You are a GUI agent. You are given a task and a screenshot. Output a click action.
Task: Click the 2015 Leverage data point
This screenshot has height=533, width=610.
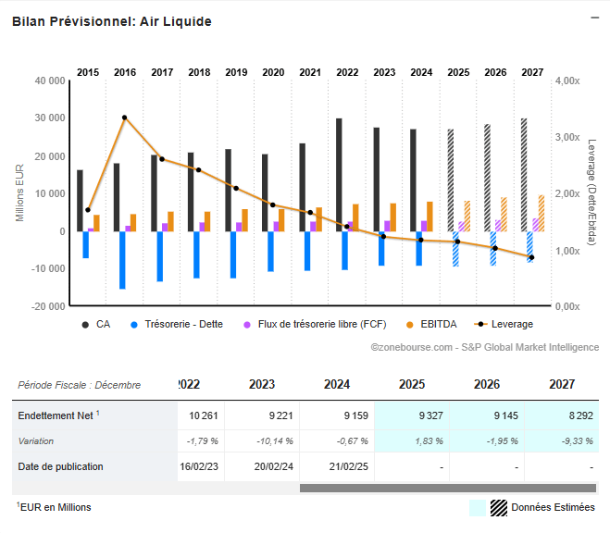(x=88, y=210)
